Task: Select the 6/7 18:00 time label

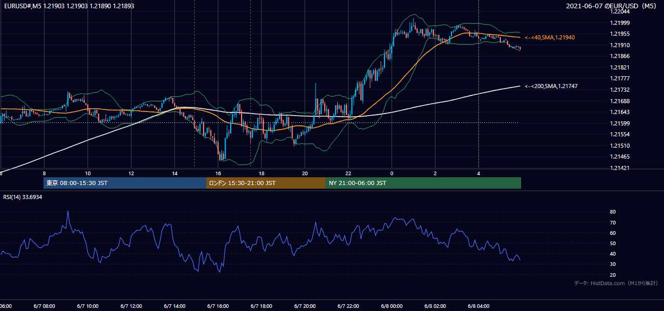Action: tap(261, 306)
